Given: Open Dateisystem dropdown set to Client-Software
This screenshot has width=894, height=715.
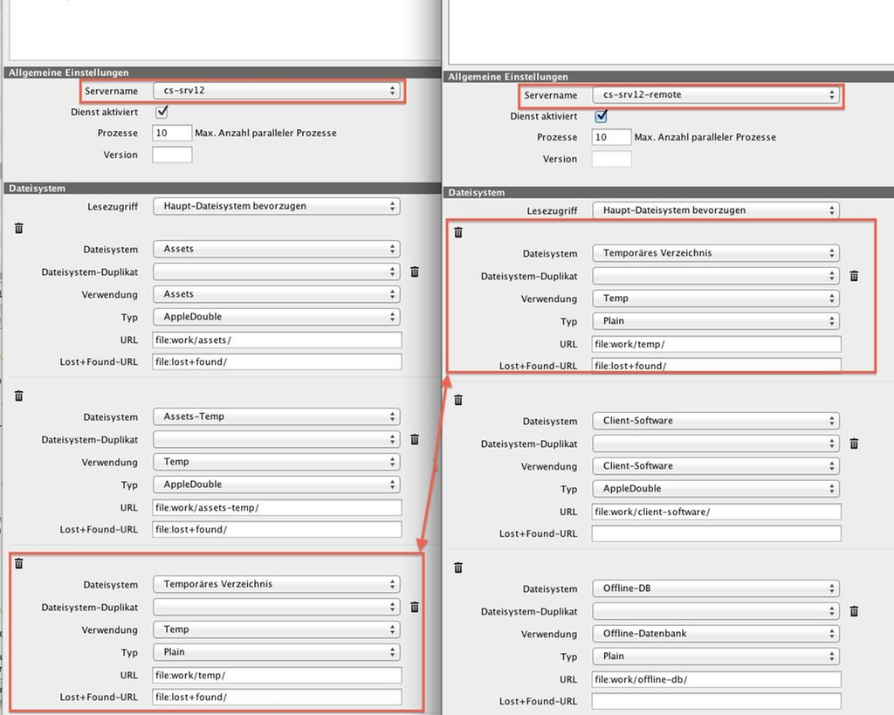Looking at the screenshot, I should 716,421.
